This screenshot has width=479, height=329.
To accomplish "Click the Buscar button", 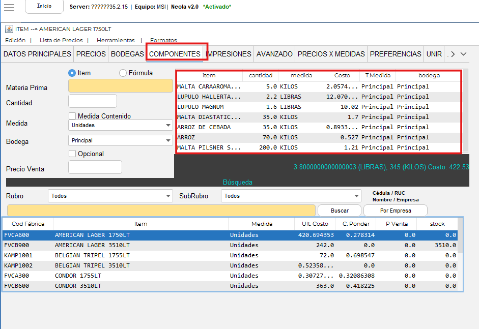I will point(340,211).
